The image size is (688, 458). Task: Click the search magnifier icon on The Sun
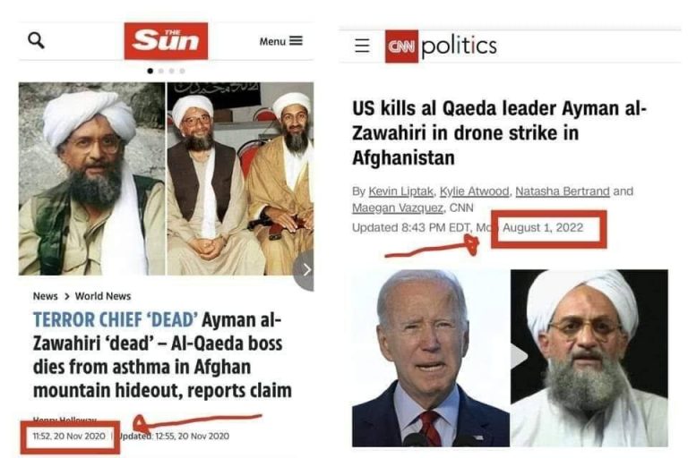(36, 40)
